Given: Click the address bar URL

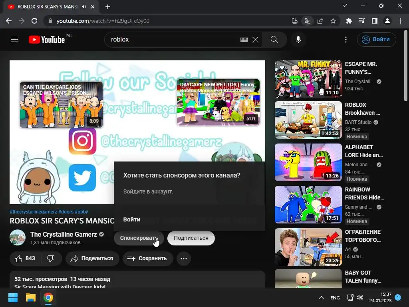Looking at the screenshot, I should [103, 21].
